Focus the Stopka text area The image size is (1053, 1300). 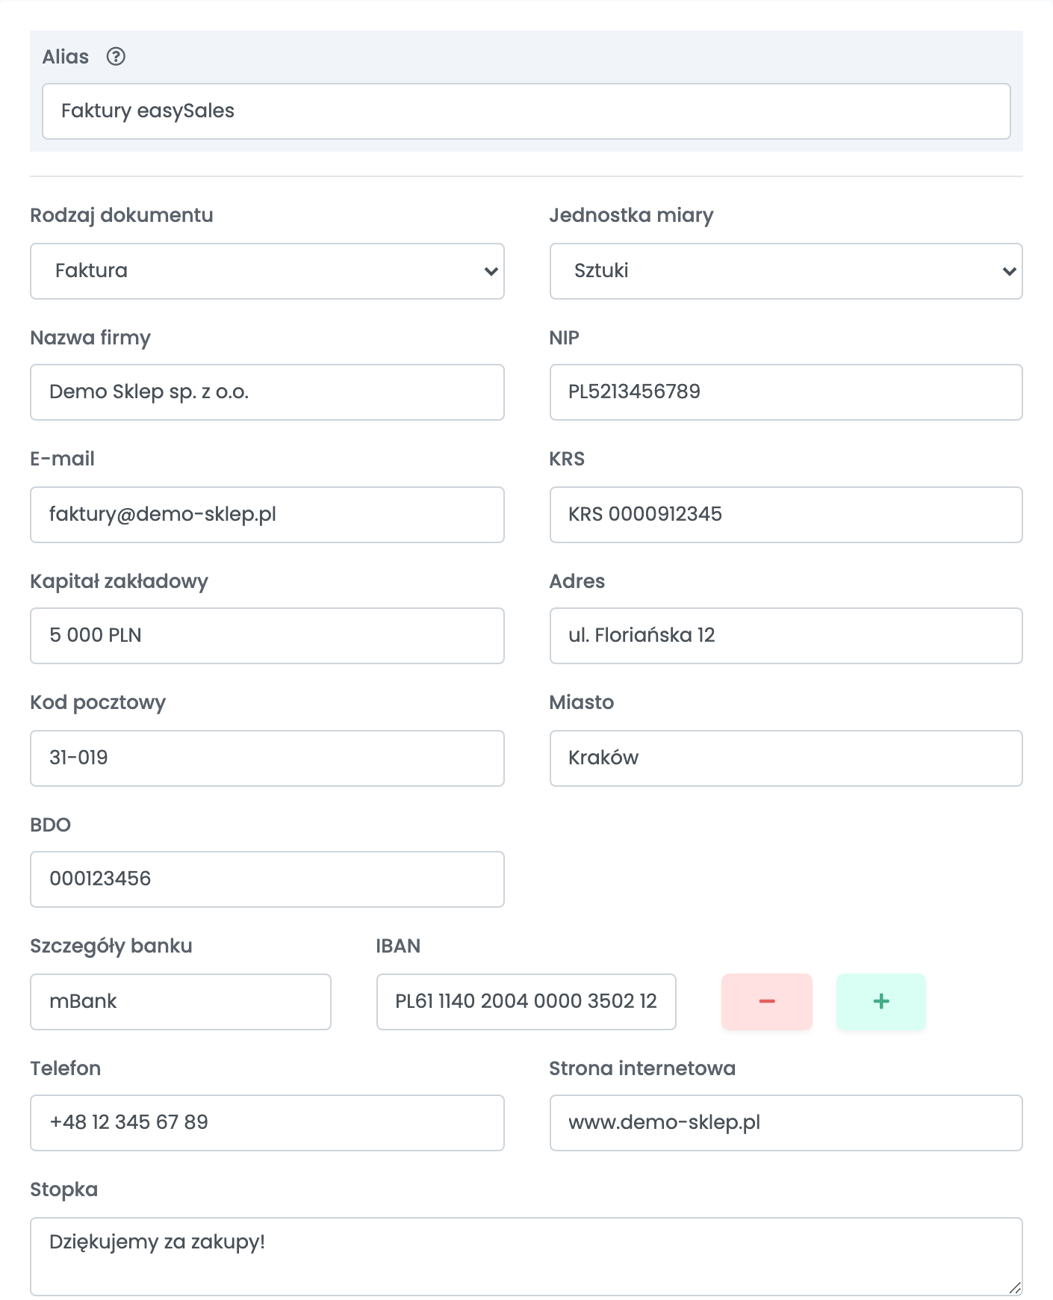(526, 1257)
